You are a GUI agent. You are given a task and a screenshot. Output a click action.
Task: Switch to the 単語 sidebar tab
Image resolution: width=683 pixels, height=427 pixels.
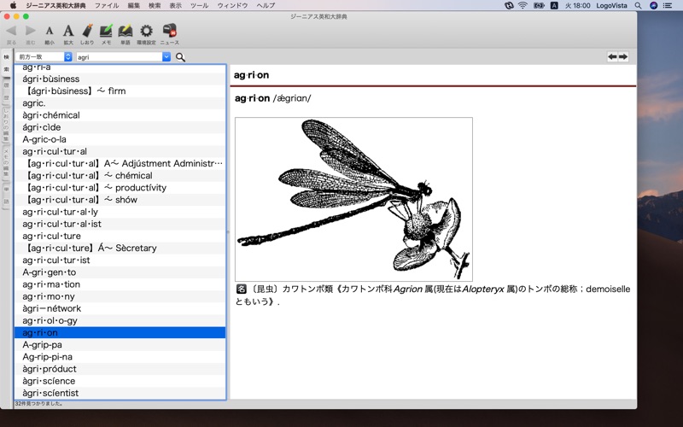click(x=7, y=196)
